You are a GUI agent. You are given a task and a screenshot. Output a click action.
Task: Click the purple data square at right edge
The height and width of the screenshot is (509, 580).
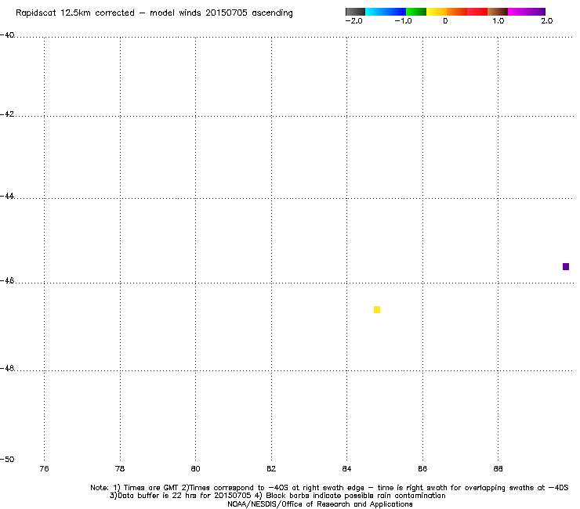[566, 266]
